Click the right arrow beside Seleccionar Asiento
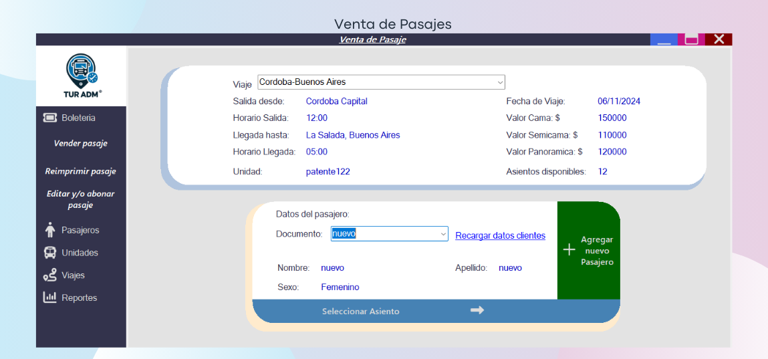The height and width of the screenshot is (359, 768). click(477, 310)
